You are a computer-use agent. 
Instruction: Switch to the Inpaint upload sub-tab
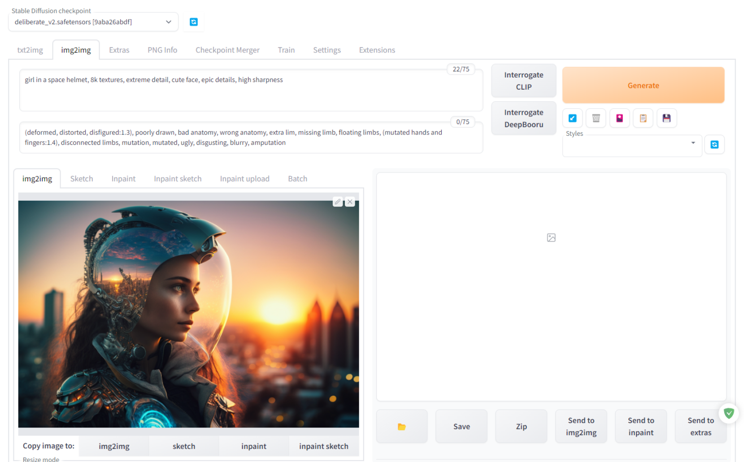[245, 178]
